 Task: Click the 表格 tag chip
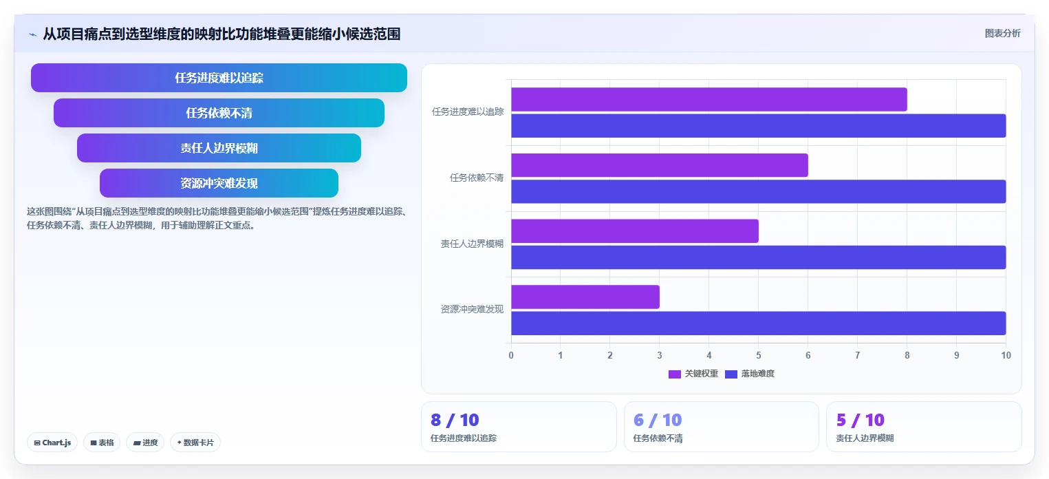(x=102, y=443)
